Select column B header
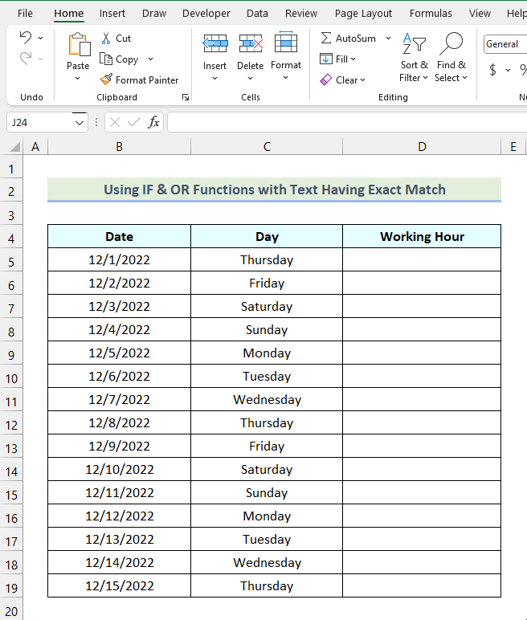The height and width of the screenshot is (620, 527). click(x=119, y=147)
